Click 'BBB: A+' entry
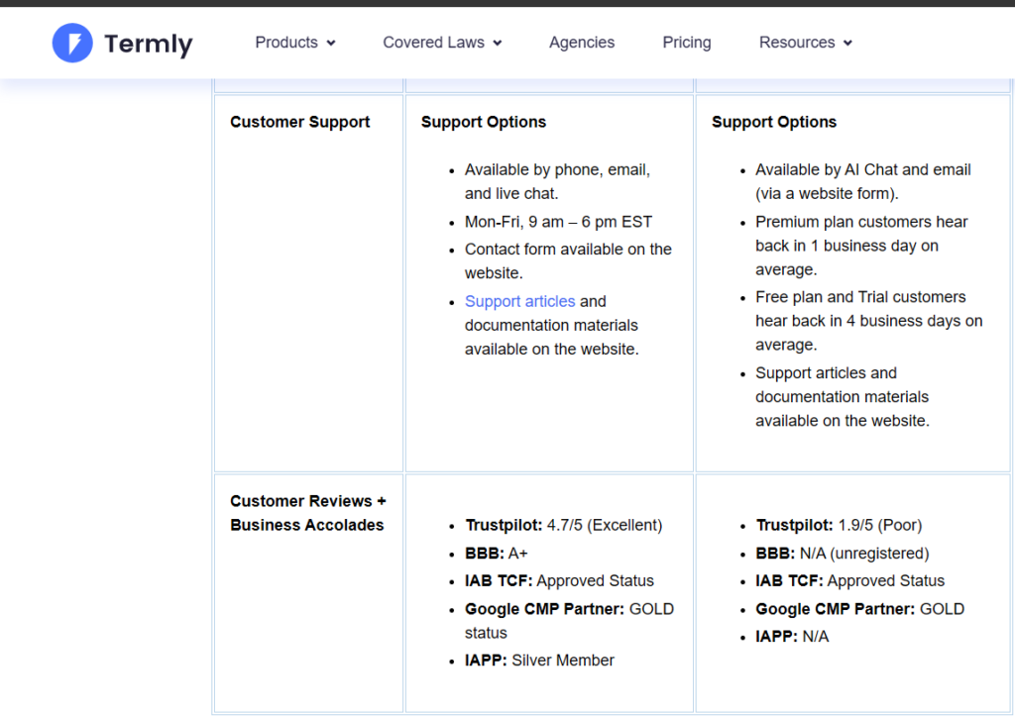 (x=497, y=554)
